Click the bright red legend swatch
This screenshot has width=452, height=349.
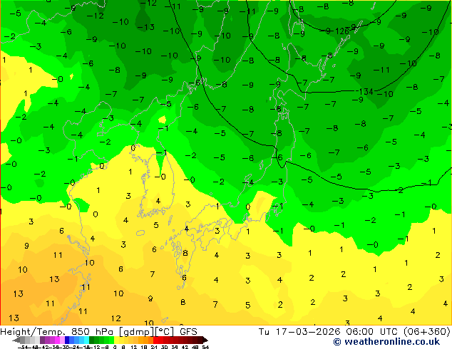pyautogui.click(x=155, y=340)
